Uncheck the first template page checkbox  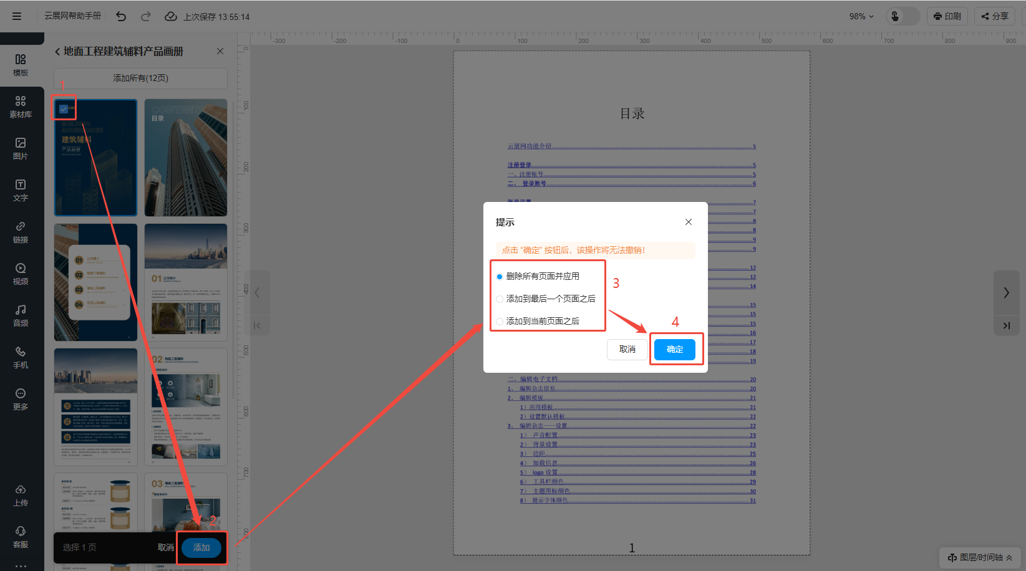[64, 109]
